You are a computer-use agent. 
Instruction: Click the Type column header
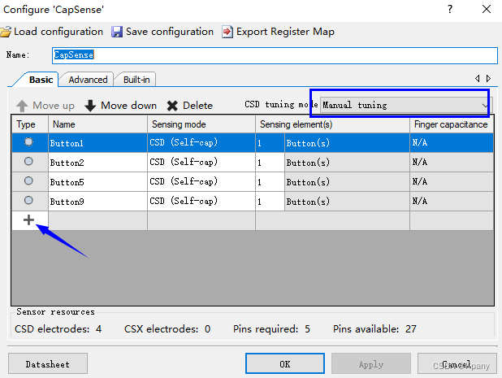coord(30,124)
